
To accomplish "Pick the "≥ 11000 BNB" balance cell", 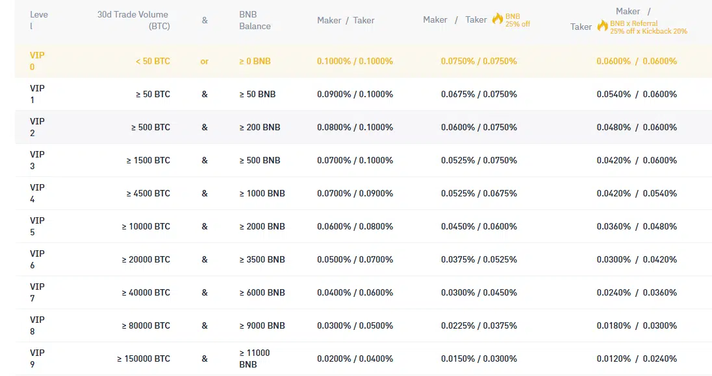I will click(x=254, y=358).
